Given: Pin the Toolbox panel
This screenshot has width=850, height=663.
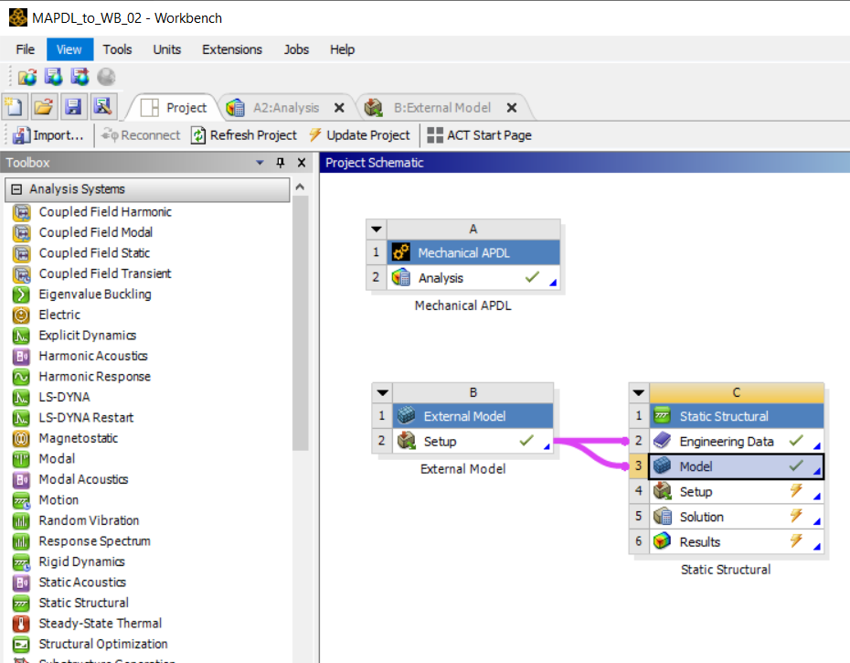Looking at the screenshot, I should point(280,163).
